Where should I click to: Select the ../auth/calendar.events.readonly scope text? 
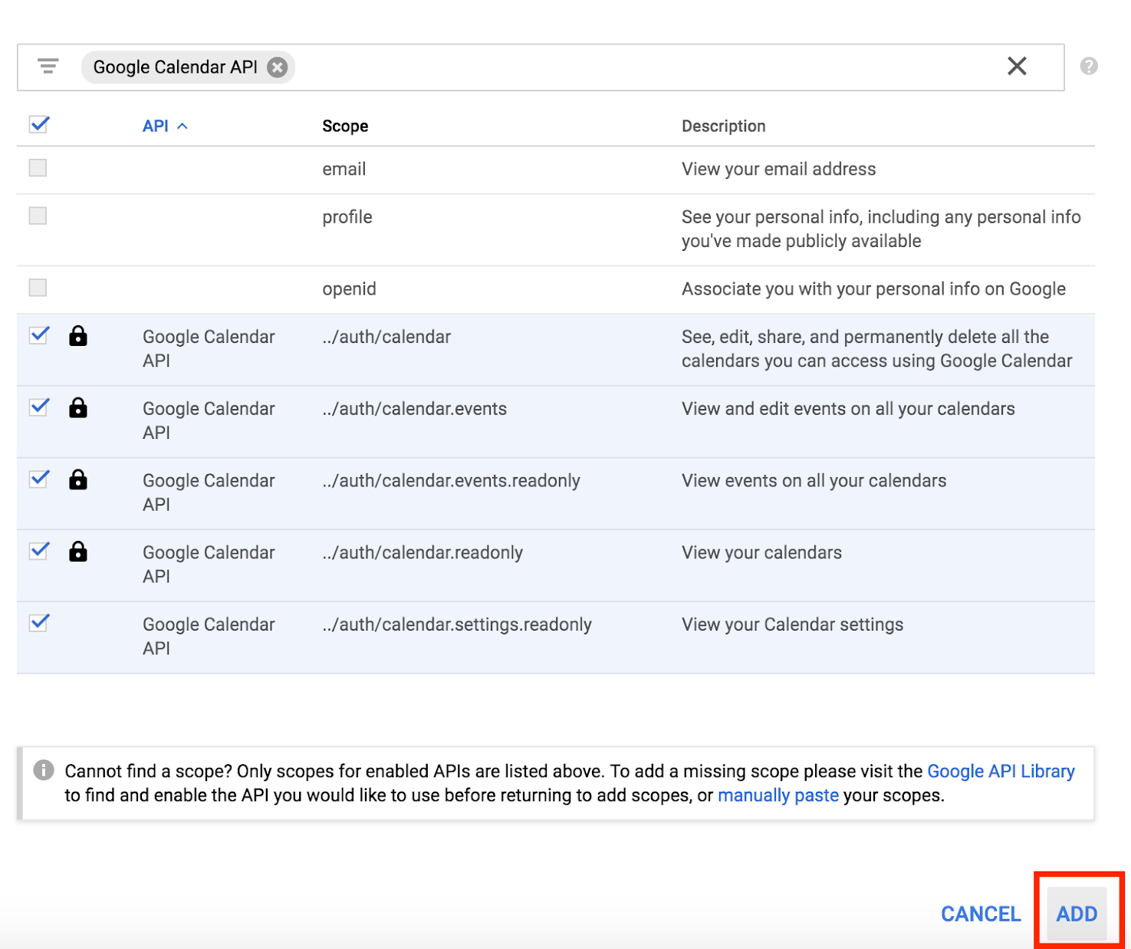point(451,481)
